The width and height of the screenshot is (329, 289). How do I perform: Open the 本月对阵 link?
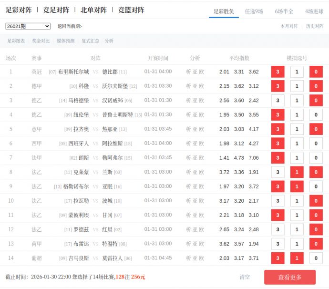coord(289,26)
